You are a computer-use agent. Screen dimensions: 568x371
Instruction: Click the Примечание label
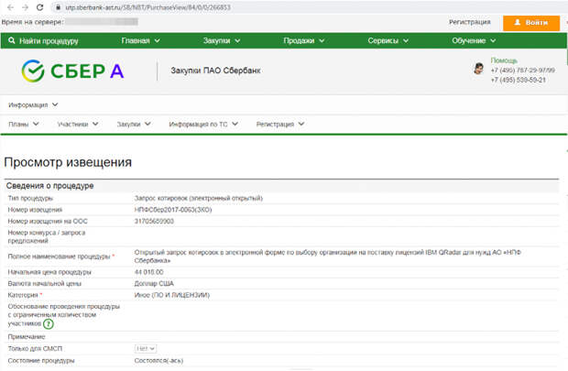27,336
